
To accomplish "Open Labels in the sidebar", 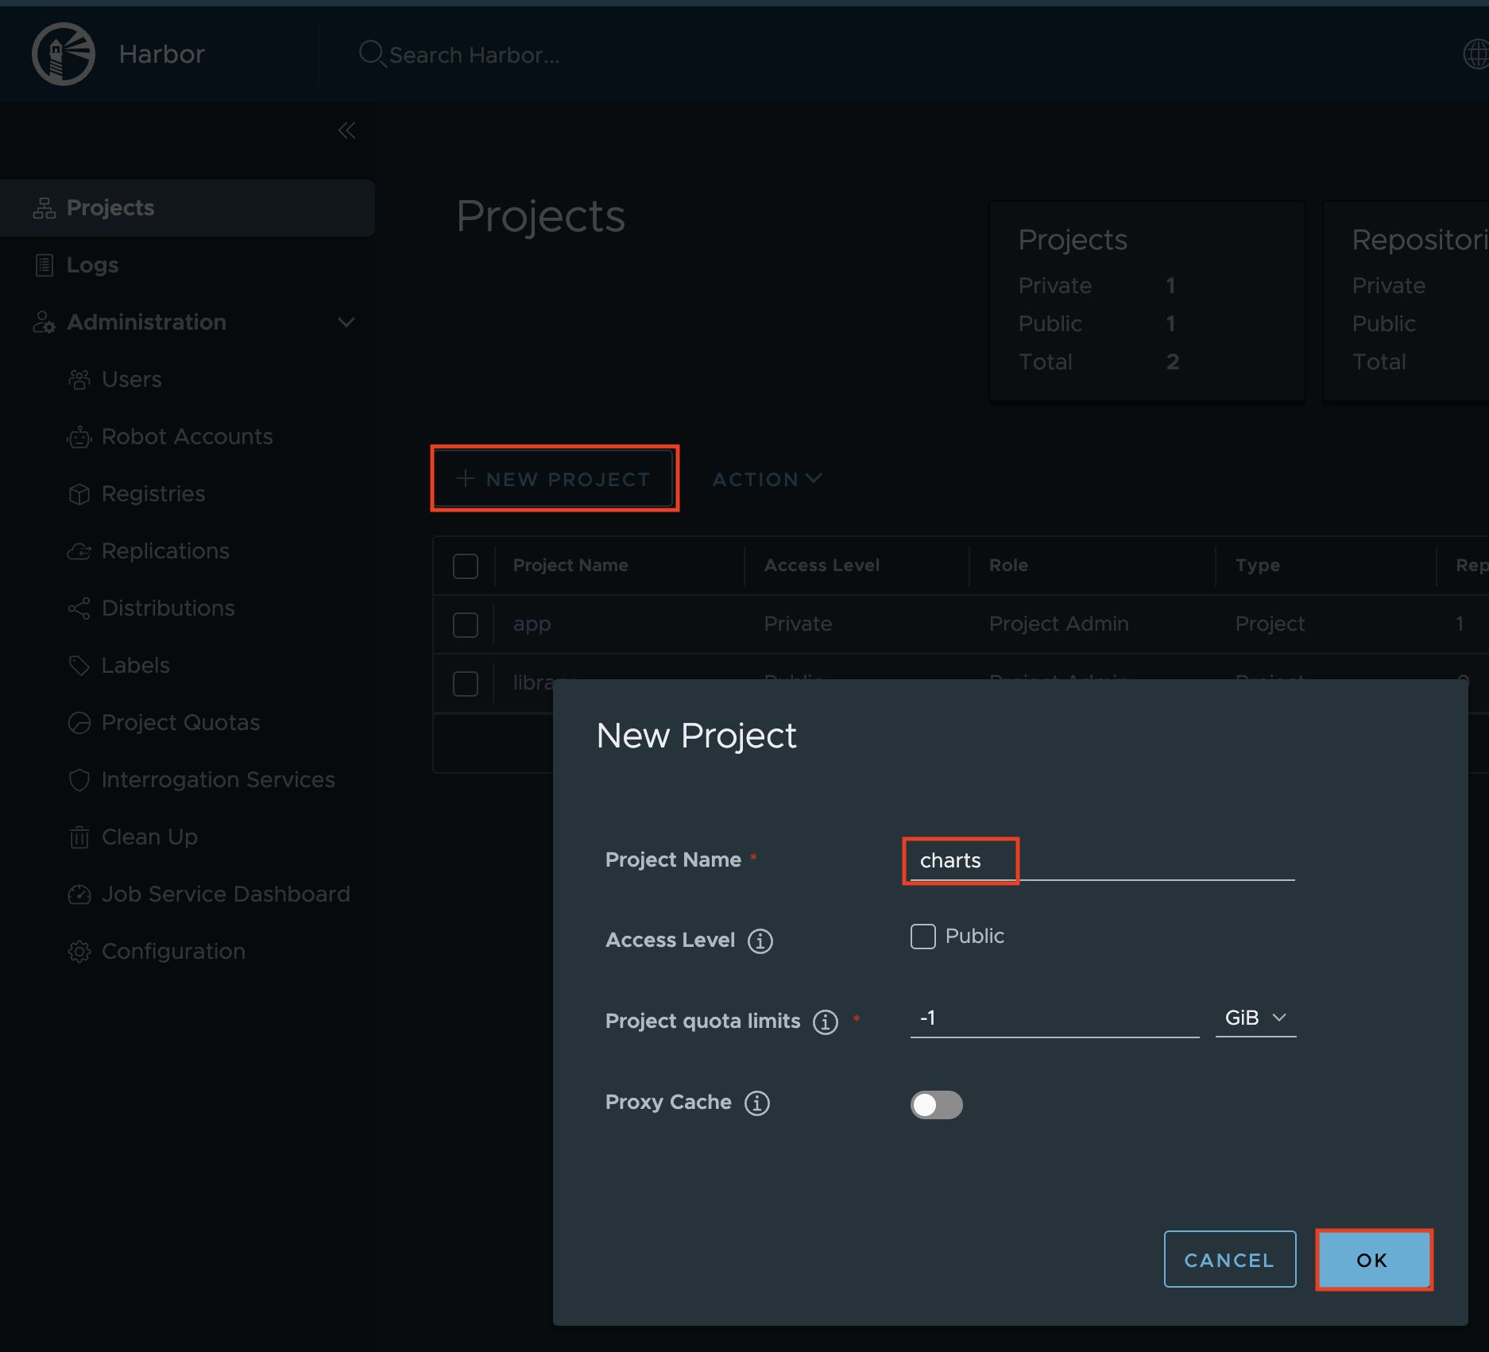I will 136,666.
